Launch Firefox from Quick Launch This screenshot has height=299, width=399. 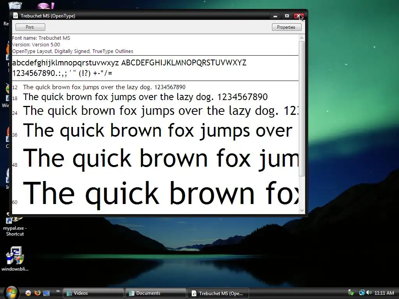37,293
